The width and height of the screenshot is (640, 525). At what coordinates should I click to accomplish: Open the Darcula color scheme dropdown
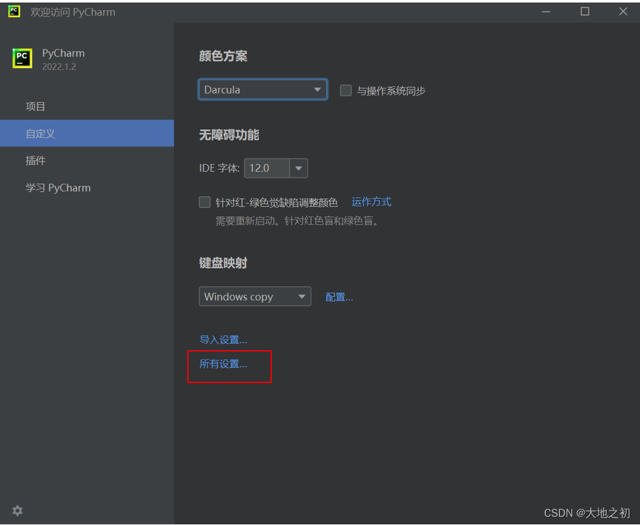pyautogui.click(x=263, y=90)
